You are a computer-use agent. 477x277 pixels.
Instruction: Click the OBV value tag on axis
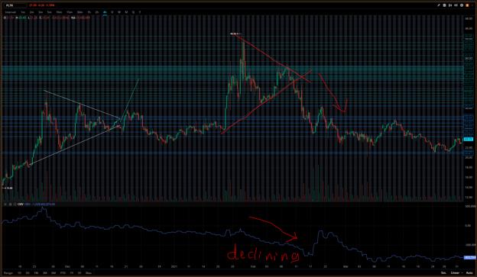(x=469, y=258)
